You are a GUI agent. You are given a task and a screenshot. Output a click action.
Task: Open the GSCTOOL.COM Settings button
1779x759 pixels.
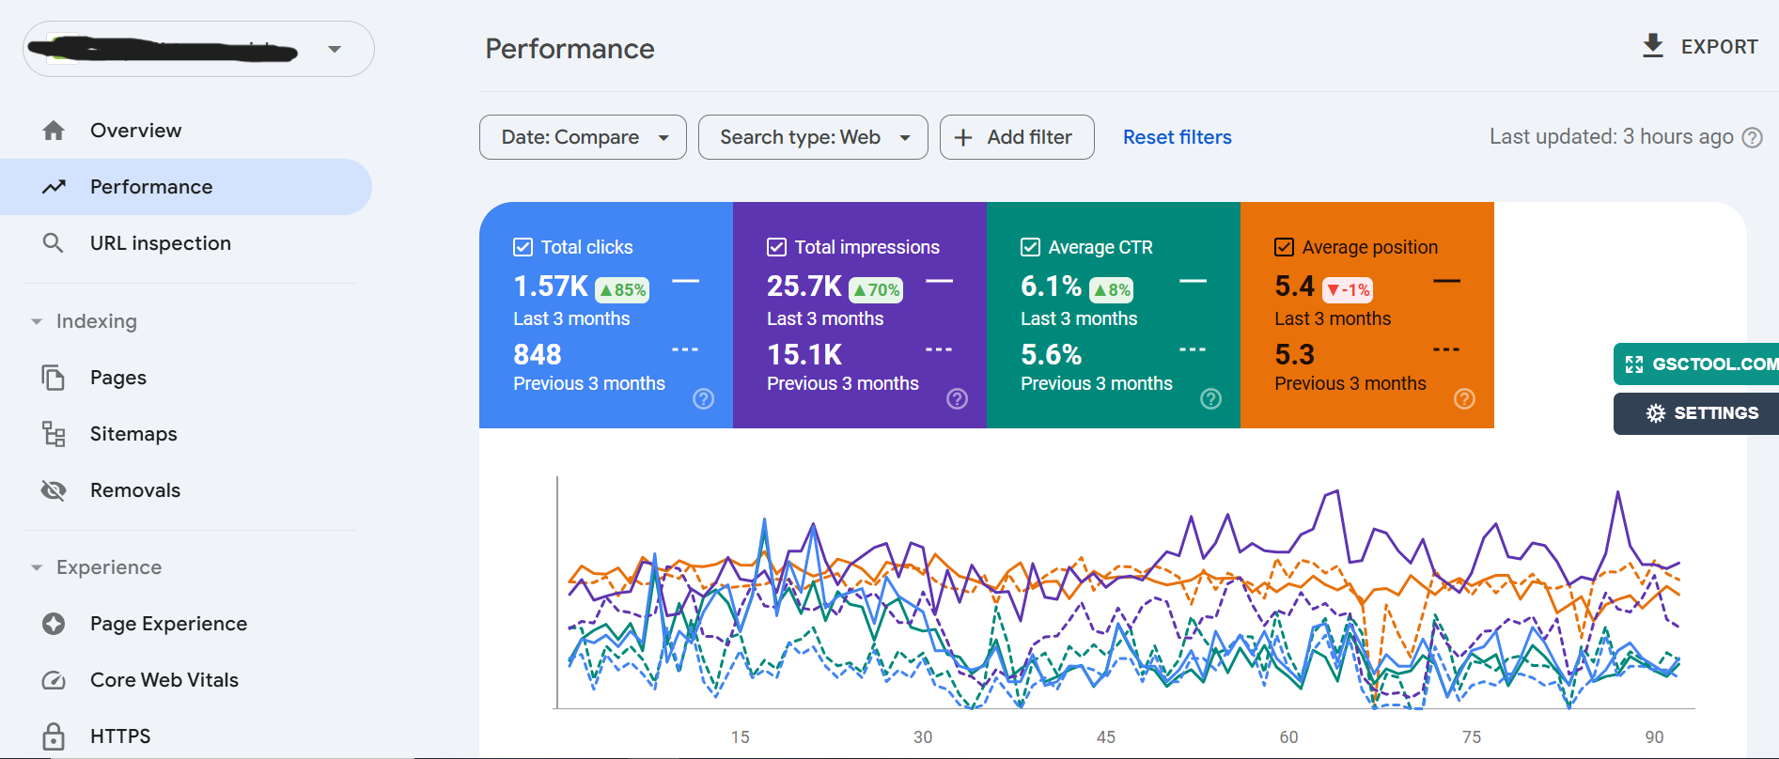click(1701, 413)
